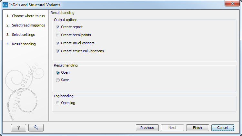Select the Open radio button

(x=58, y=73)
